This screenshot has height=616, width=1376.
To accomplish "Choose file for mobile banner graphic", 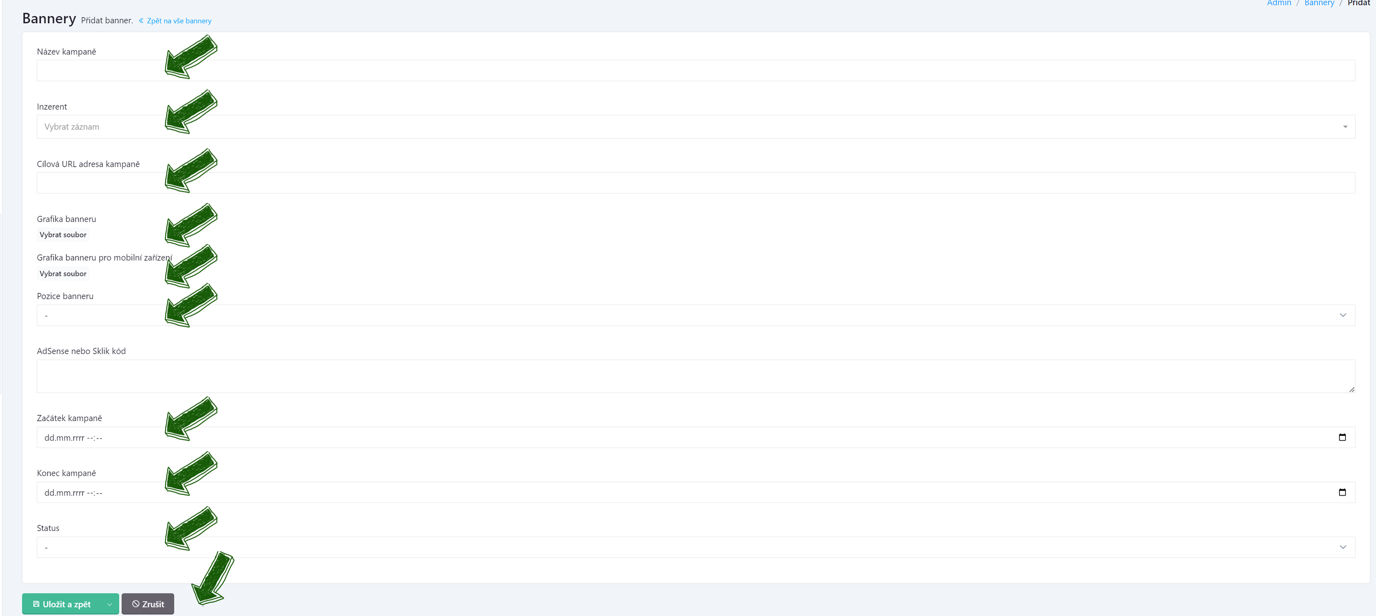I will 63,274.
